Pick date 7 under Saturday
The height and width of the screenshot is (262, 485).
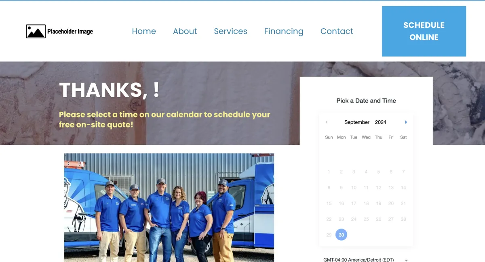tap(403, 172)
